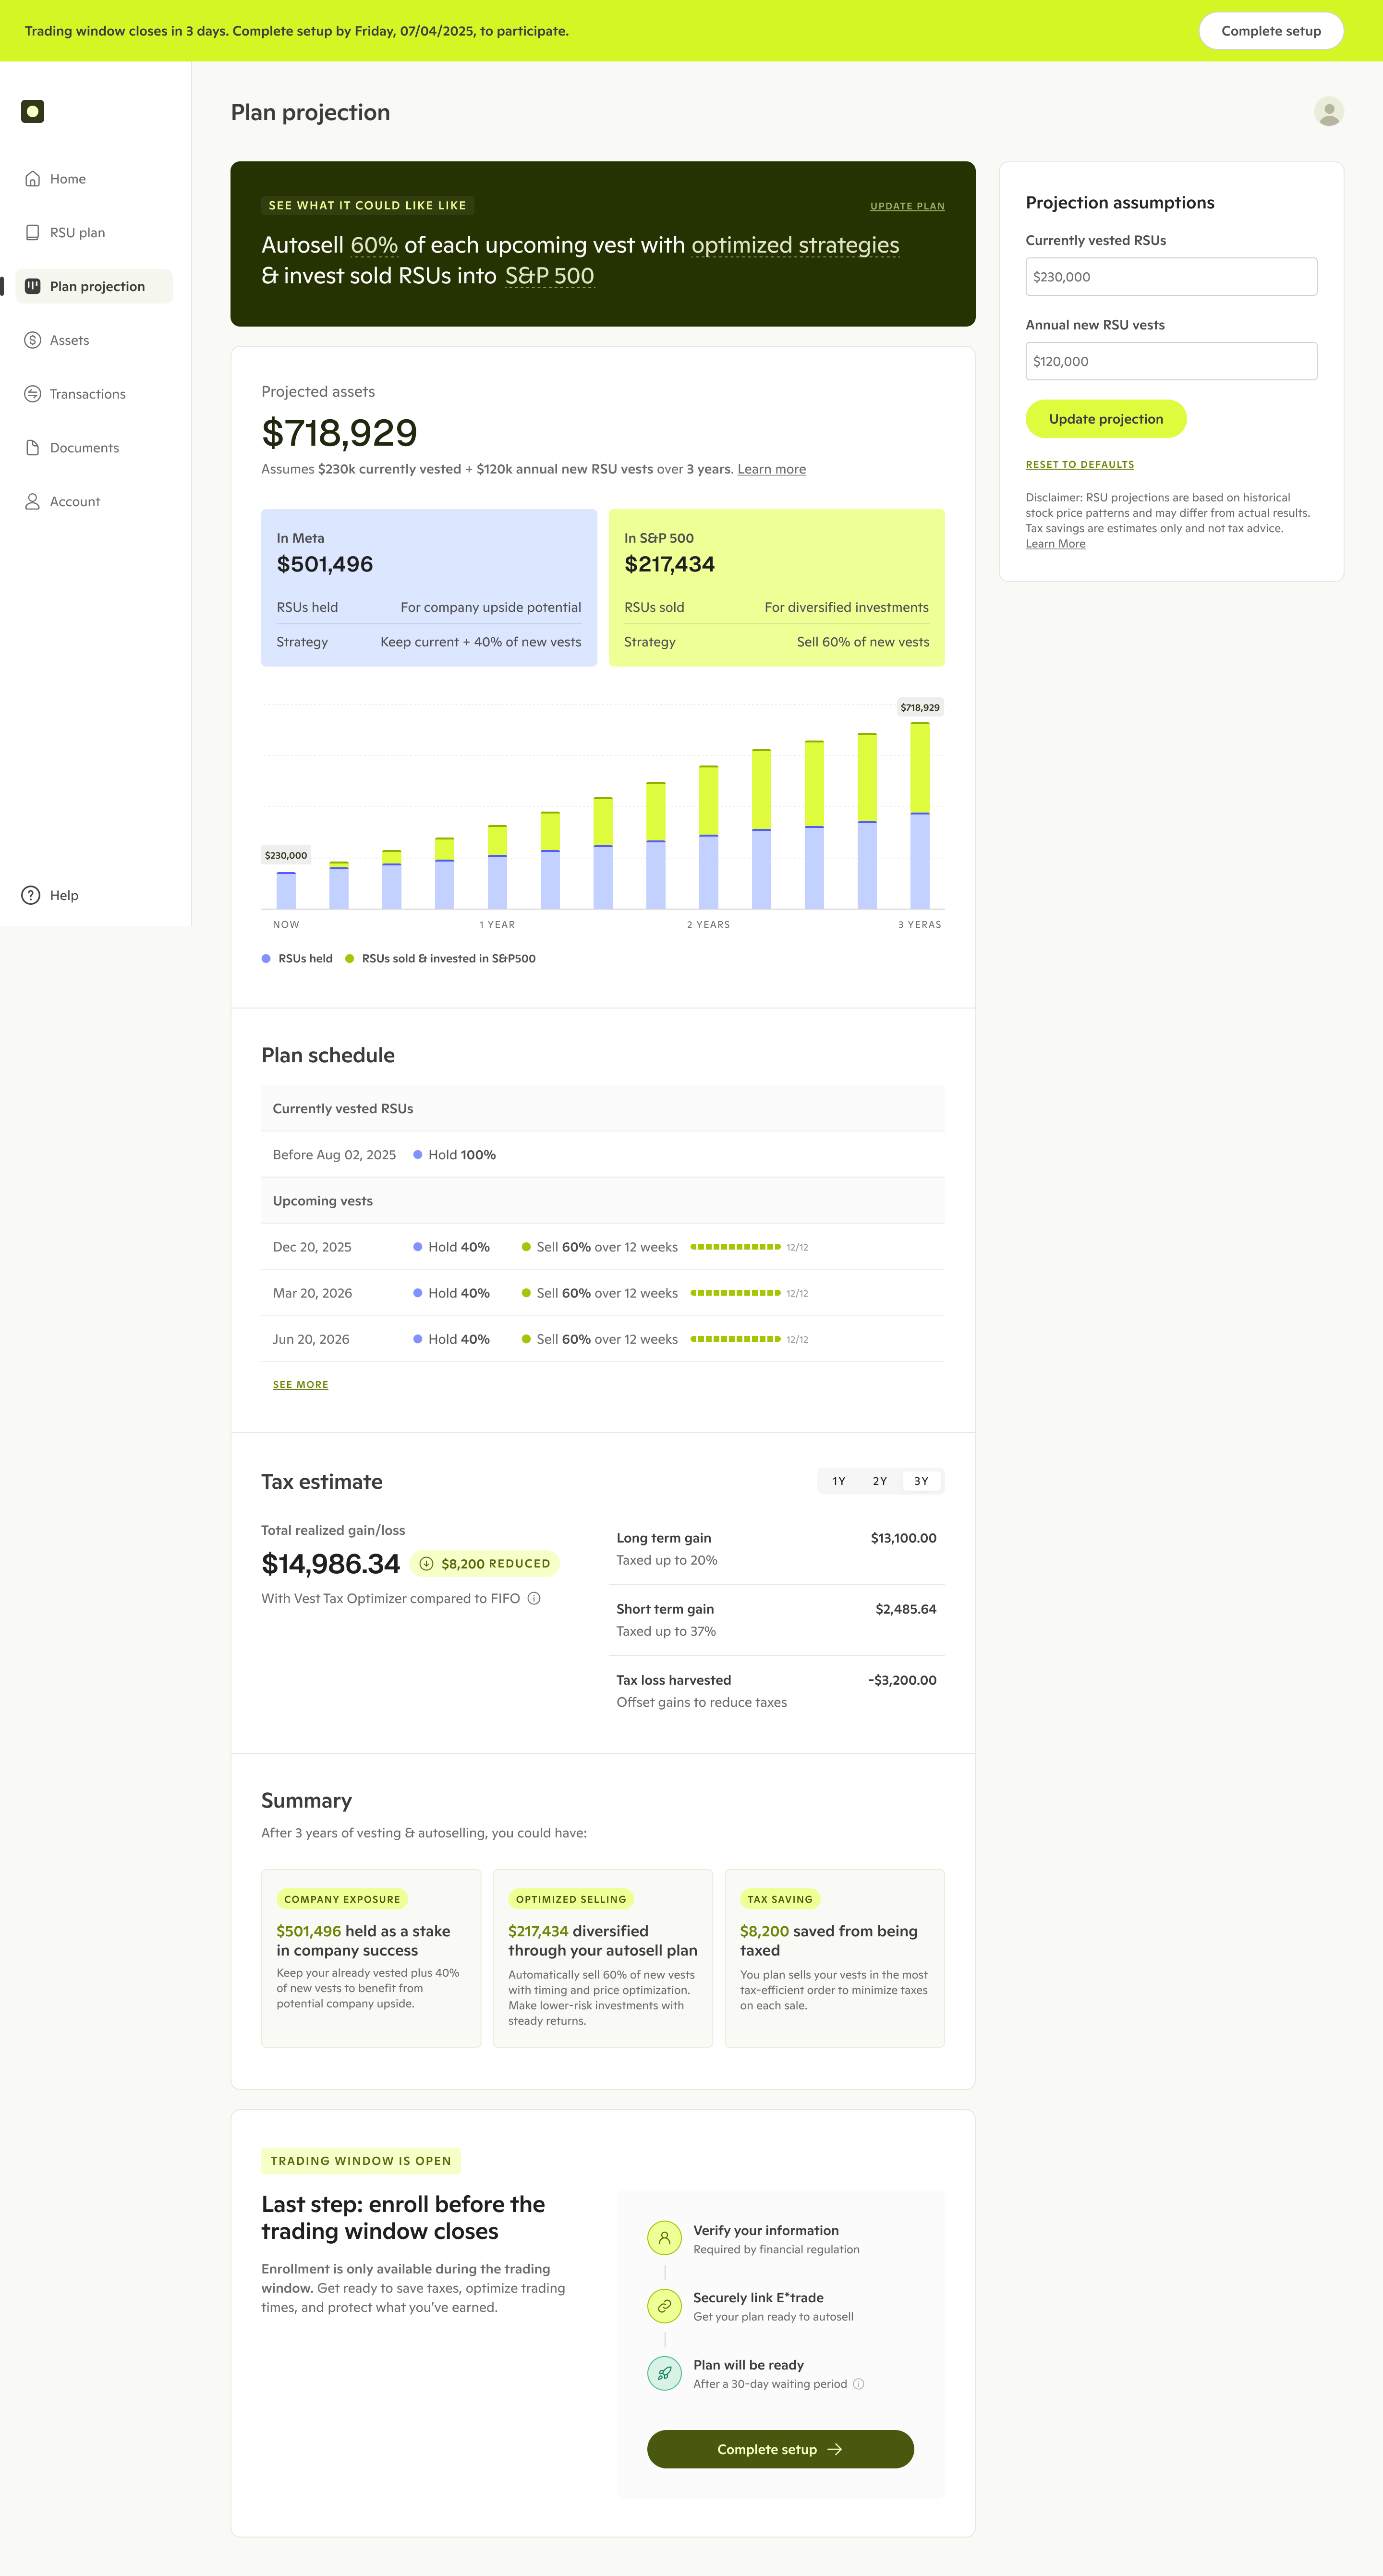Open RSU plan in sidebar
Screen dimensions: 1383x2576
[x=77, y=233]
